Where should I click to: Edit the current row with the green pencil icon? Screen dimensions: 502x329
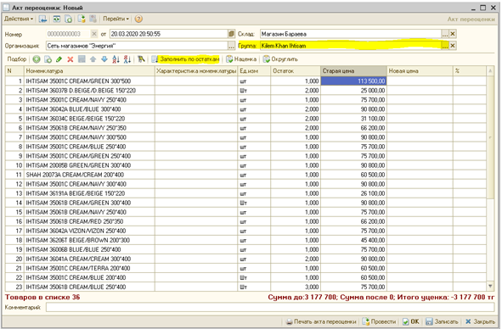point(59,59)
